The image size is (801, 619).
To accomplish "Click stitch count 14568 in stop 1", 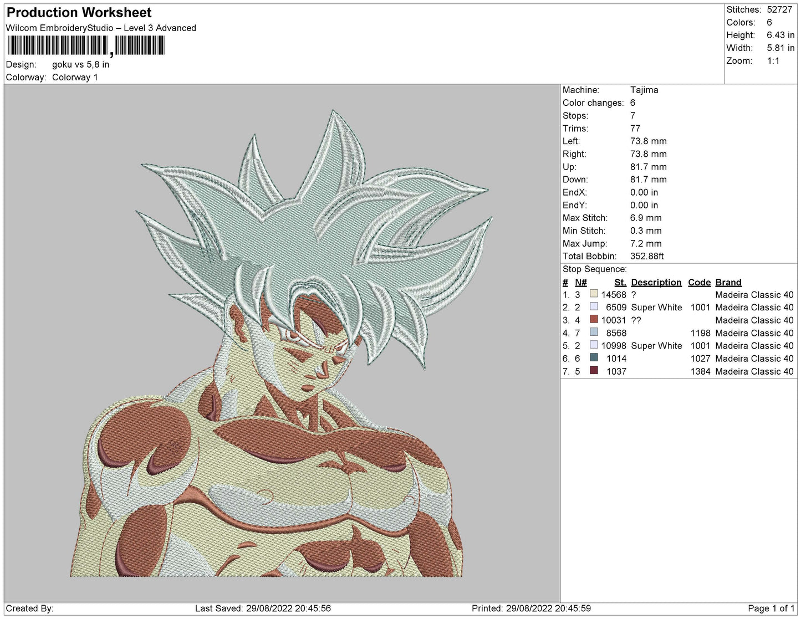I will pyautogui.click(x=614, y=295).
